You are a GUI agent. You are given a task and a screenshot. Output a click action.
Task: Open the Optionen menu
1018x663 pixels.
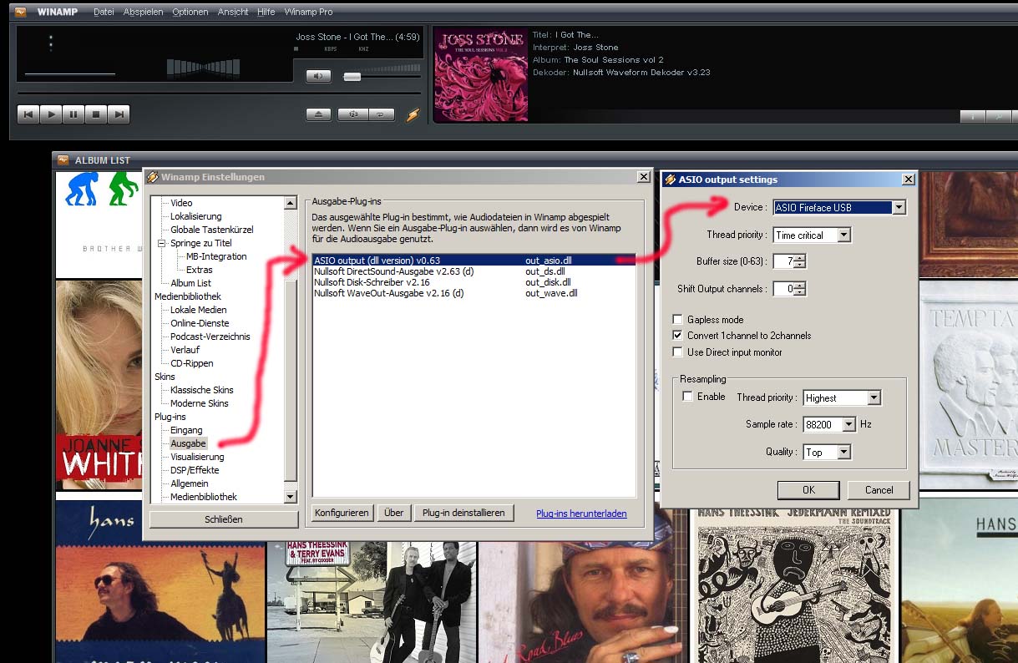coord(190,12)
